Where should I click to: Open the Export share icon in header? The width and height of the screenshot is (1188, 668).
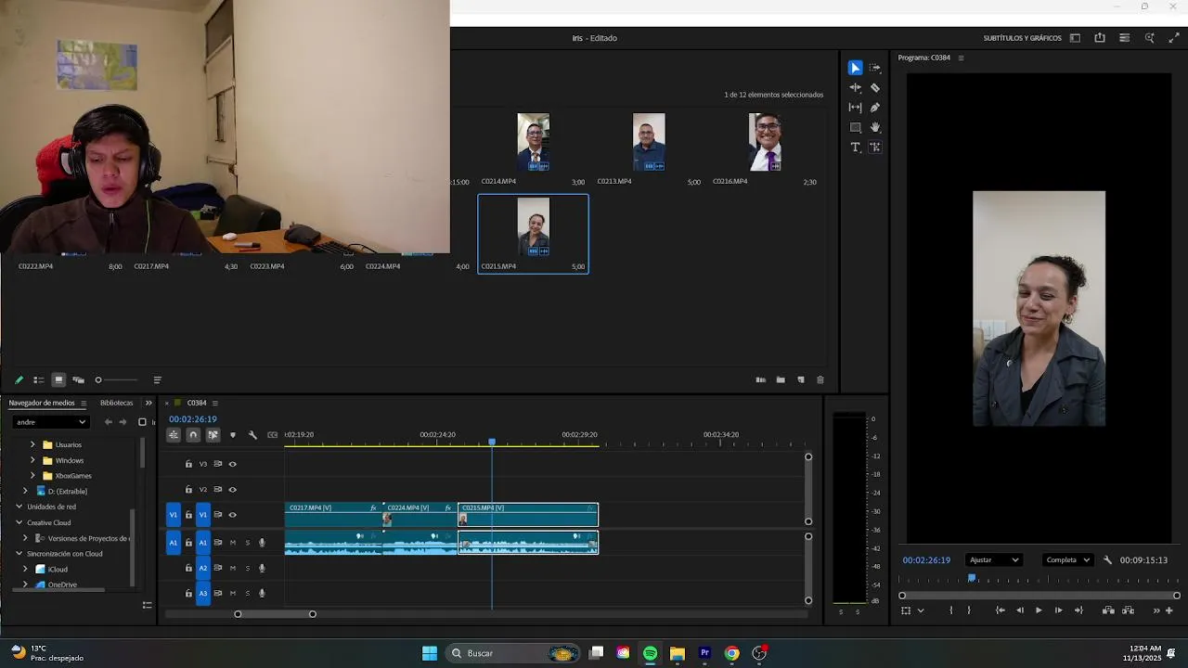point(1100,38)
